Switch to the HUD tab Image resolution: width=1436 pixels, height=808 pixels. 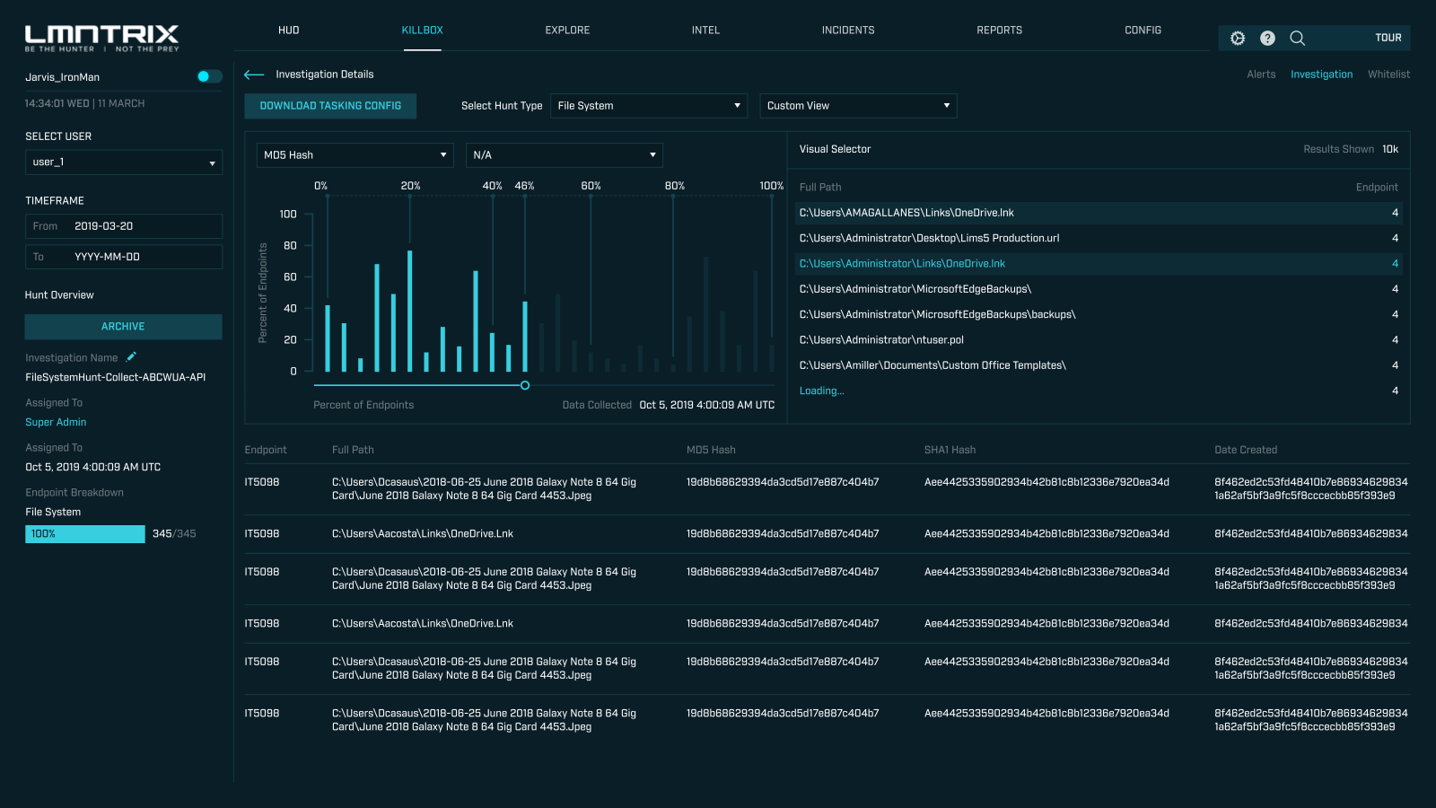289,31
